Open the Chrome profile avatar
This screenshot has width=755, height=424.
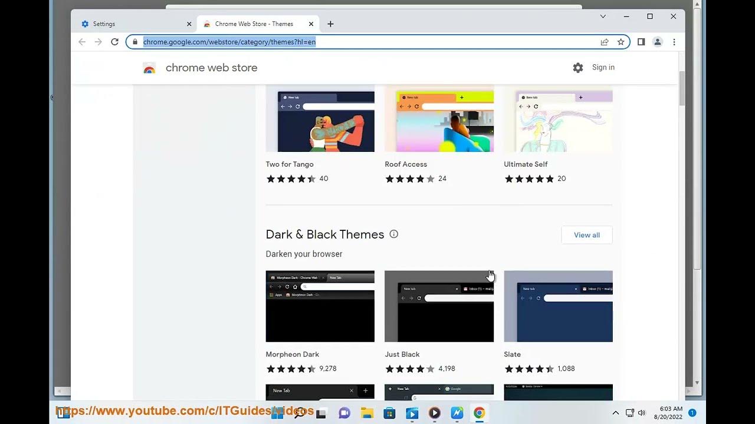[x=658, y=42]
